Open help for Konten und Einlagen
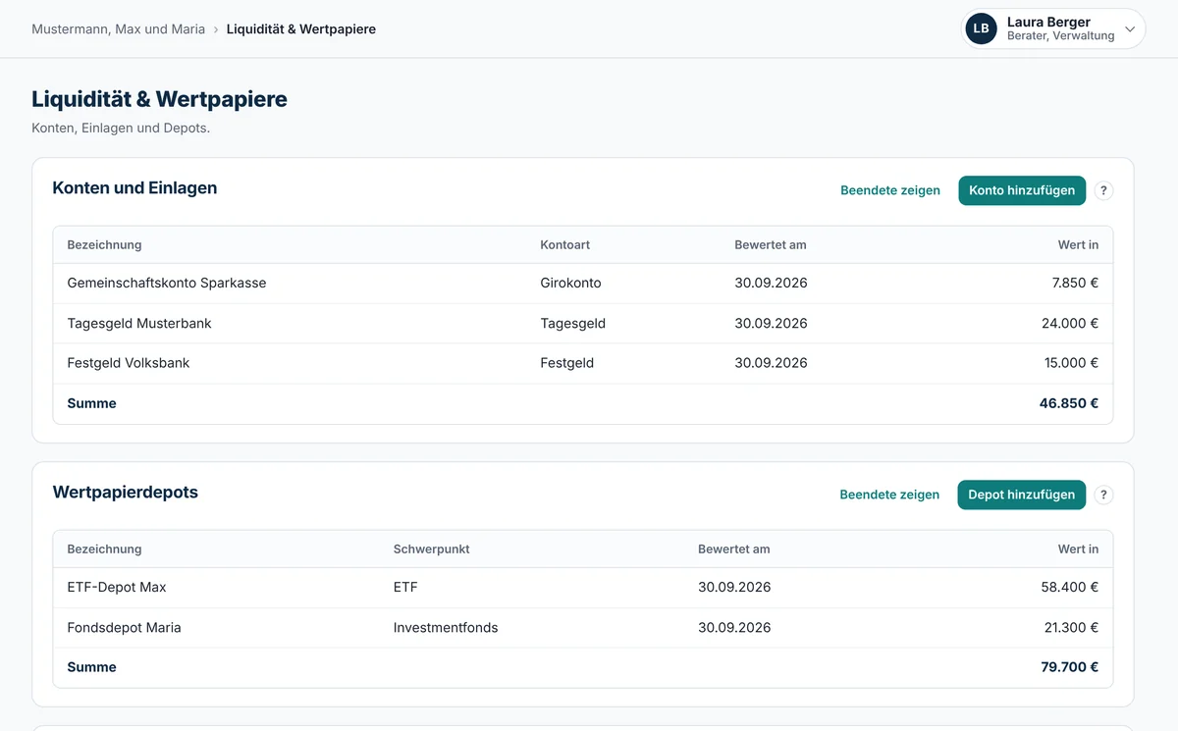This screenshot has height=731, width=1178. (x=1104, y=190)
